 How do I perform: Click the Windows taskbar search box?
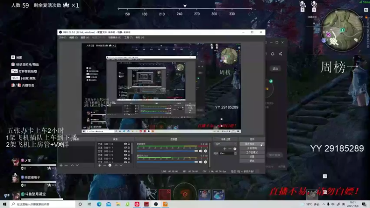pos(43,204)
